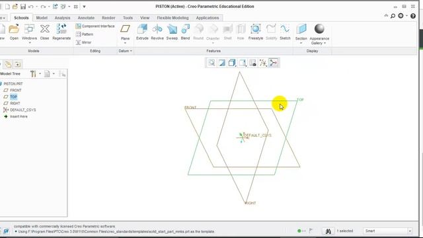This screenshot has height=238, width=423.
Task: Open the Model Tree settings hammer icon
Action: point(33,73)
